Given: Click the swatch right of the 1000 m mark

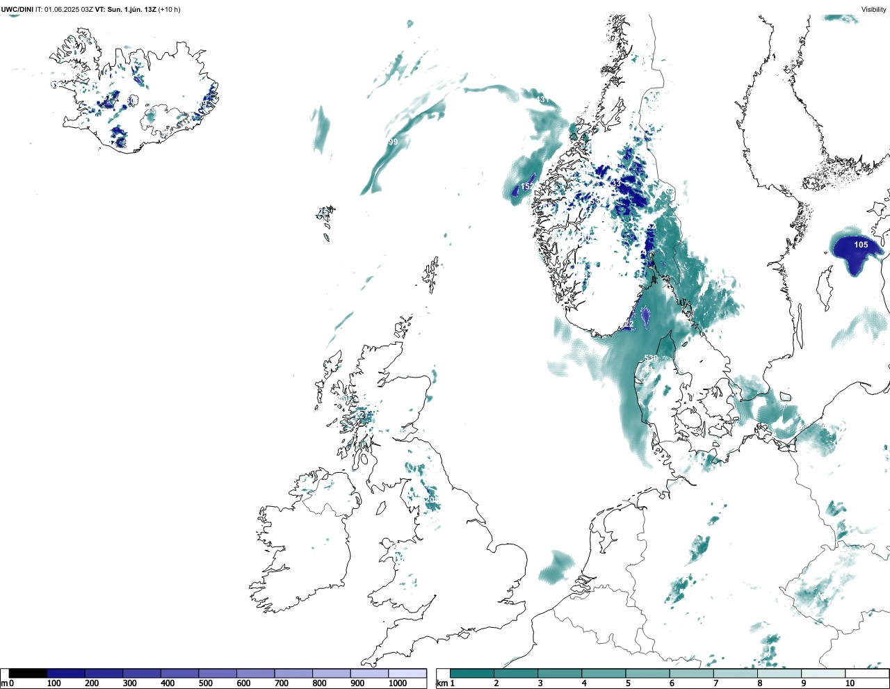Looking at the screenshot, I should [407, 673].
